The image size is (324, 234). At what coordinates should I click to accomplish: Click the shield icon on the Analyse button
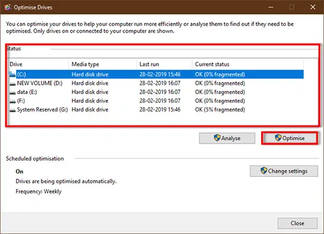tap(217, 138)
